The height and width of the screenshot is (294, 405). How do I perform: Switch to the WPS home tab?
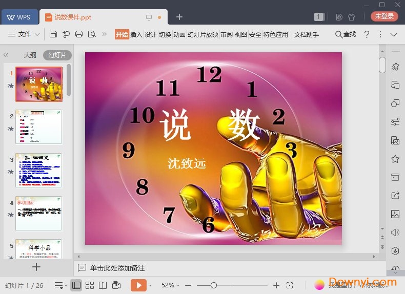pyautogui.click(x=19, y=17)
